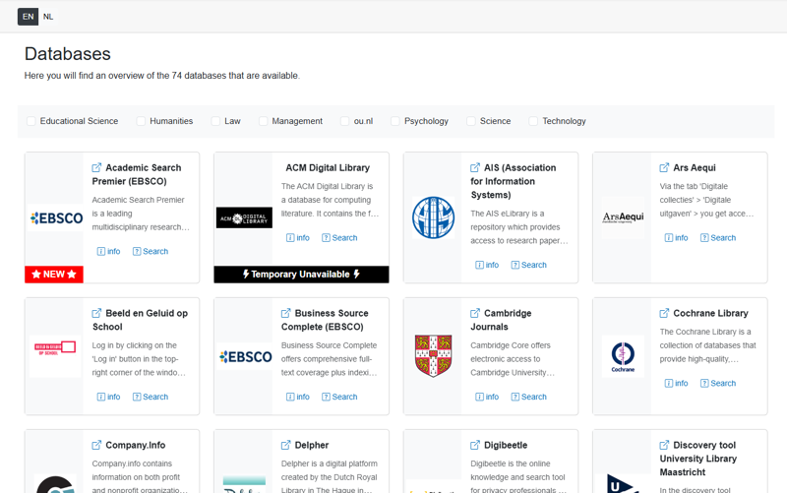Tick the Law filter checkbox
Image resolution: width=787 pixels, height=493 pixels.
point(215,121)
